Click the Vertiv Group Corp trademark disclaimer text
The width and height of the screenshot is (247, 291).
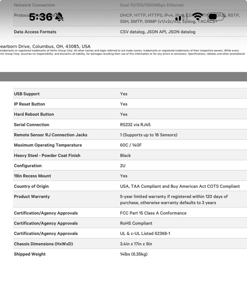[x=122, y=52]
